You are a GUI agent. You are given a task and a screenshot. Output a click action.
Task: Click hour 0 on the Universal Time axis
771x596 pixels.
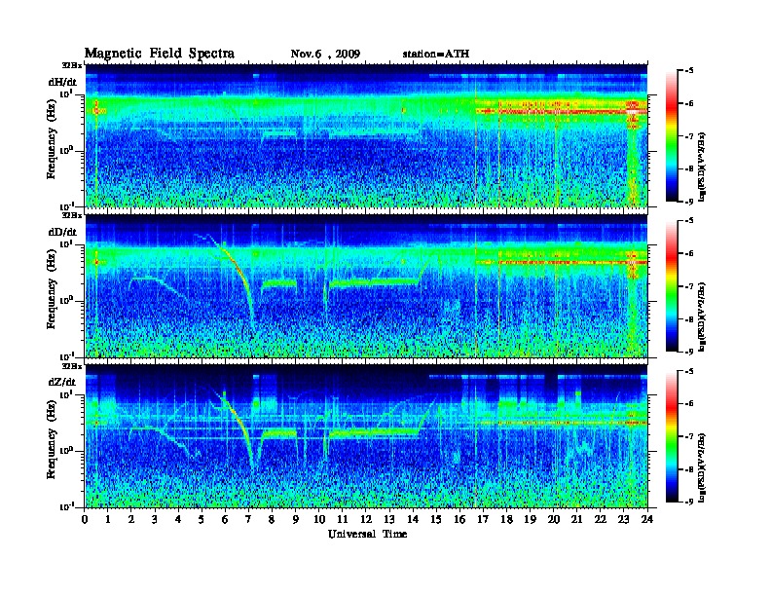(85, 520)
